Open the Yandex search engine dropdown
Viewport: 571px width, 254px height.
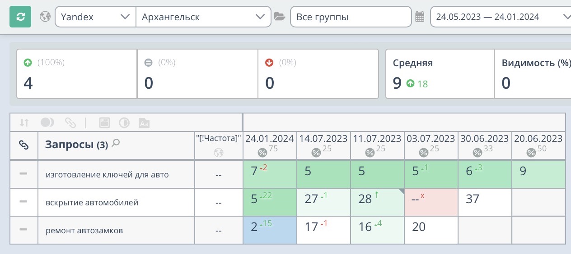click(x=95, y=17)
